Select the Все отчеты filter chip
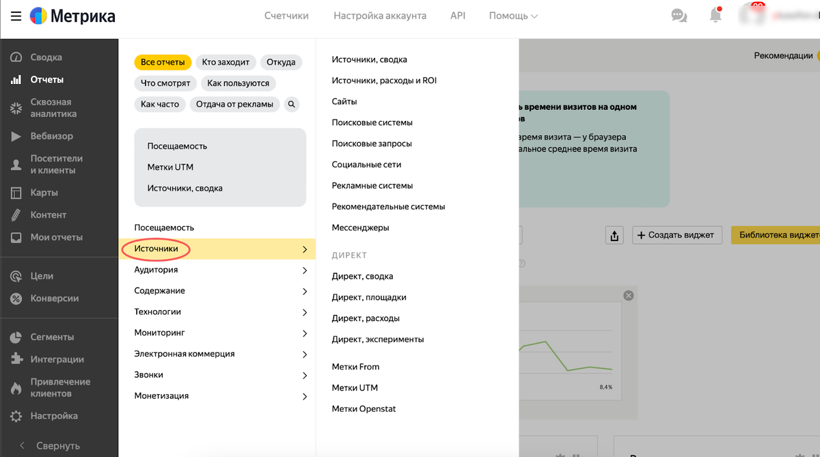The width and height of the screenshot is (820, 457). tap(163, 62)
